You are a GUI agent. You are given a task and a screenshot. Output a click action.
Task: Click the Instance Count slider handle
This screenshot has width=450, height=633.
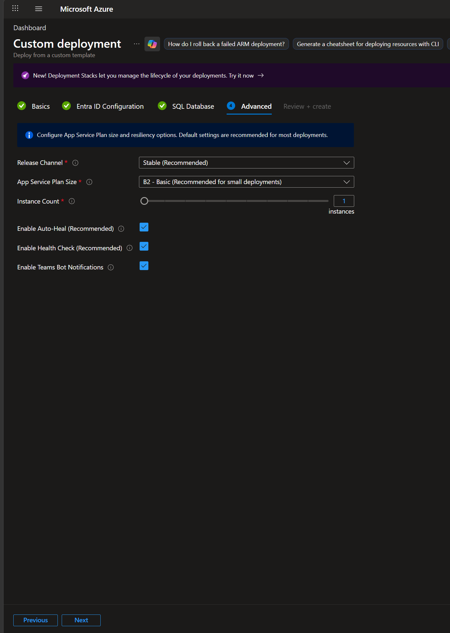(x=144, y=201)
